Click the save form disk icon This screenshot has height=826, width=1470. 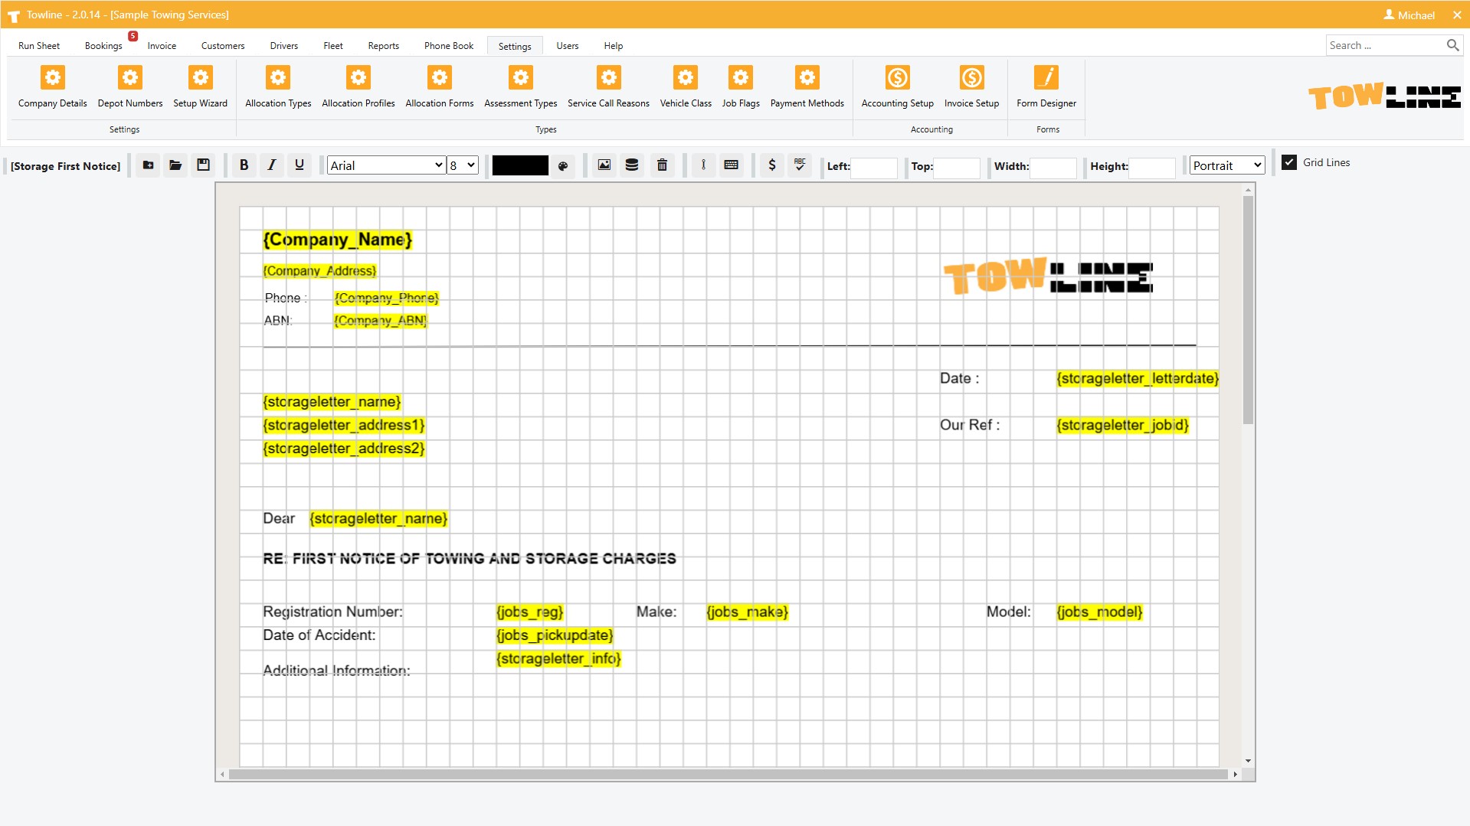click(x=203, y=165)
